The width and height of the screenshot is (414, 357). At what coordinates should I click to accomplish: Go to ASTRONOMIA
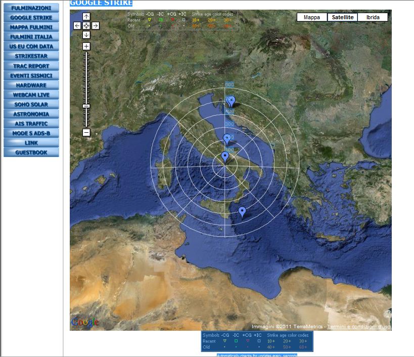pos(31,114)
